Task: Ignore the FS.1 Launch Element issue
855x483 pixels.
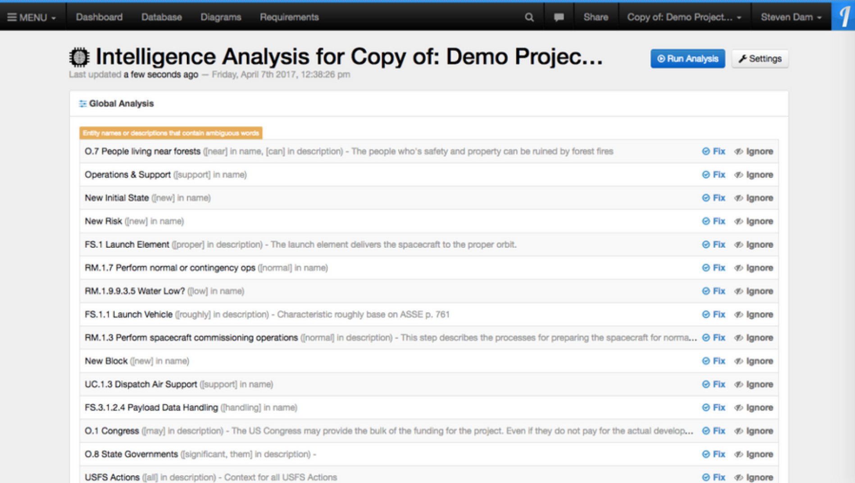Action: [754, 245]
